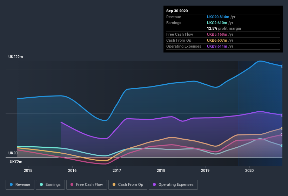
Task: Click the 2020 x-axis label
Action: [x=249, y=170]
